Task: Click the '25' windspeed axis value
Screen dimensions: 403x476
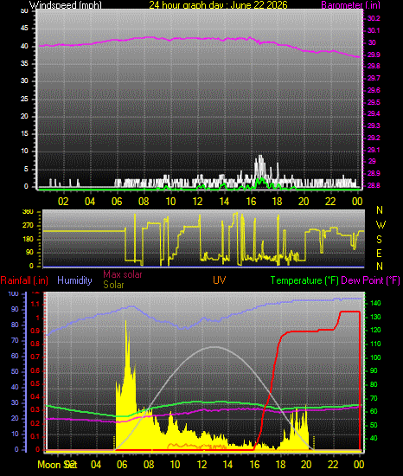Action: point(24,99)
